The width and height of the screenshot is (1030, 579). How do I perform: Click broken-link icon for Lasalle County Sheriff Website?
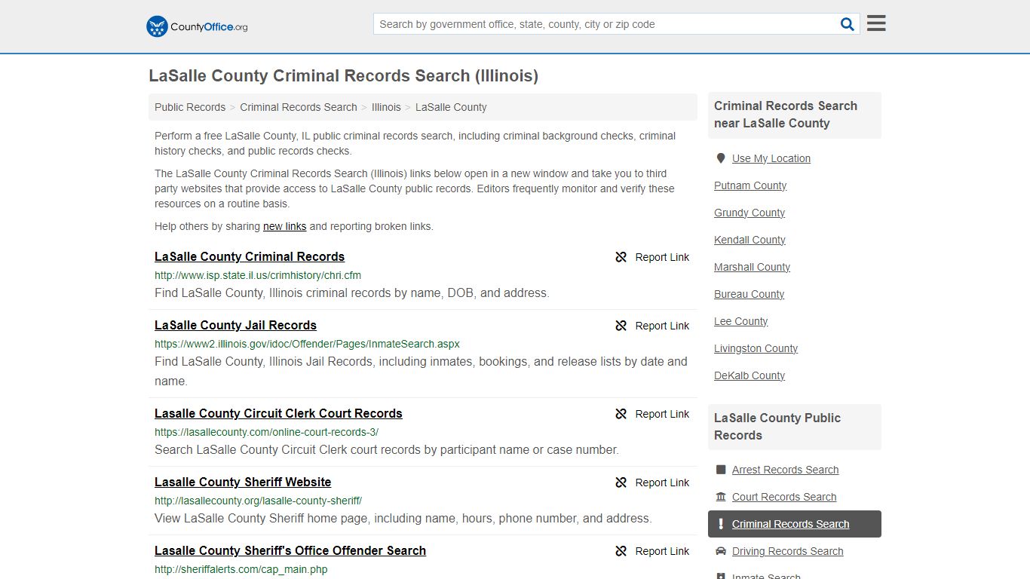tap(621, 482)
